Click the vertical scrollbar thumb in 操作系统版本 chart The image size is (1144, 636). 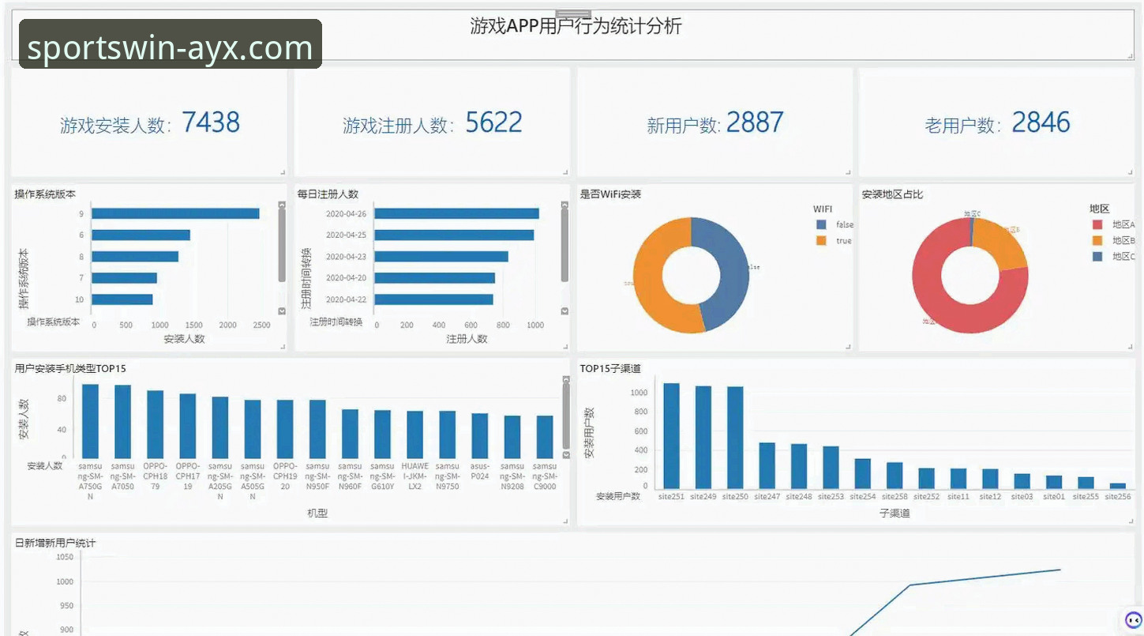pos(282,246)
